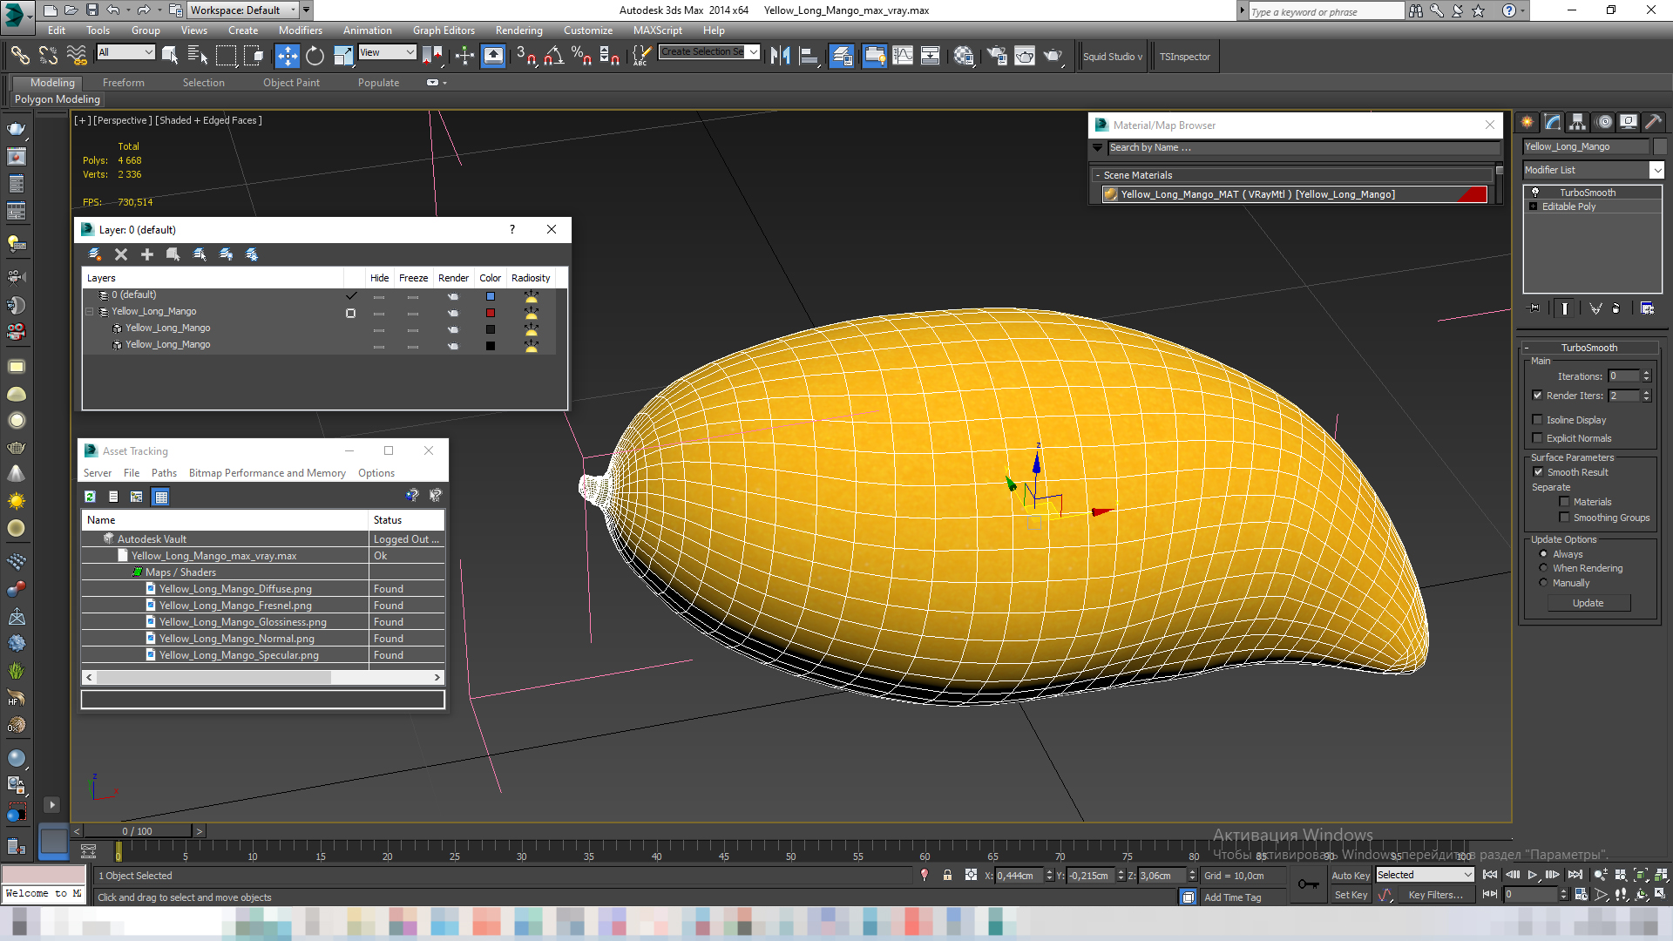Delete highlighted layer in Layer dialog
Image resolution: width=1673 pixels, height=941 pixels.
[121, 254]
